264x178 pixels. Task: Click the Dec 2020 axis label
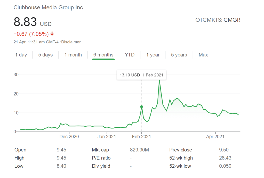pos(70,136)
